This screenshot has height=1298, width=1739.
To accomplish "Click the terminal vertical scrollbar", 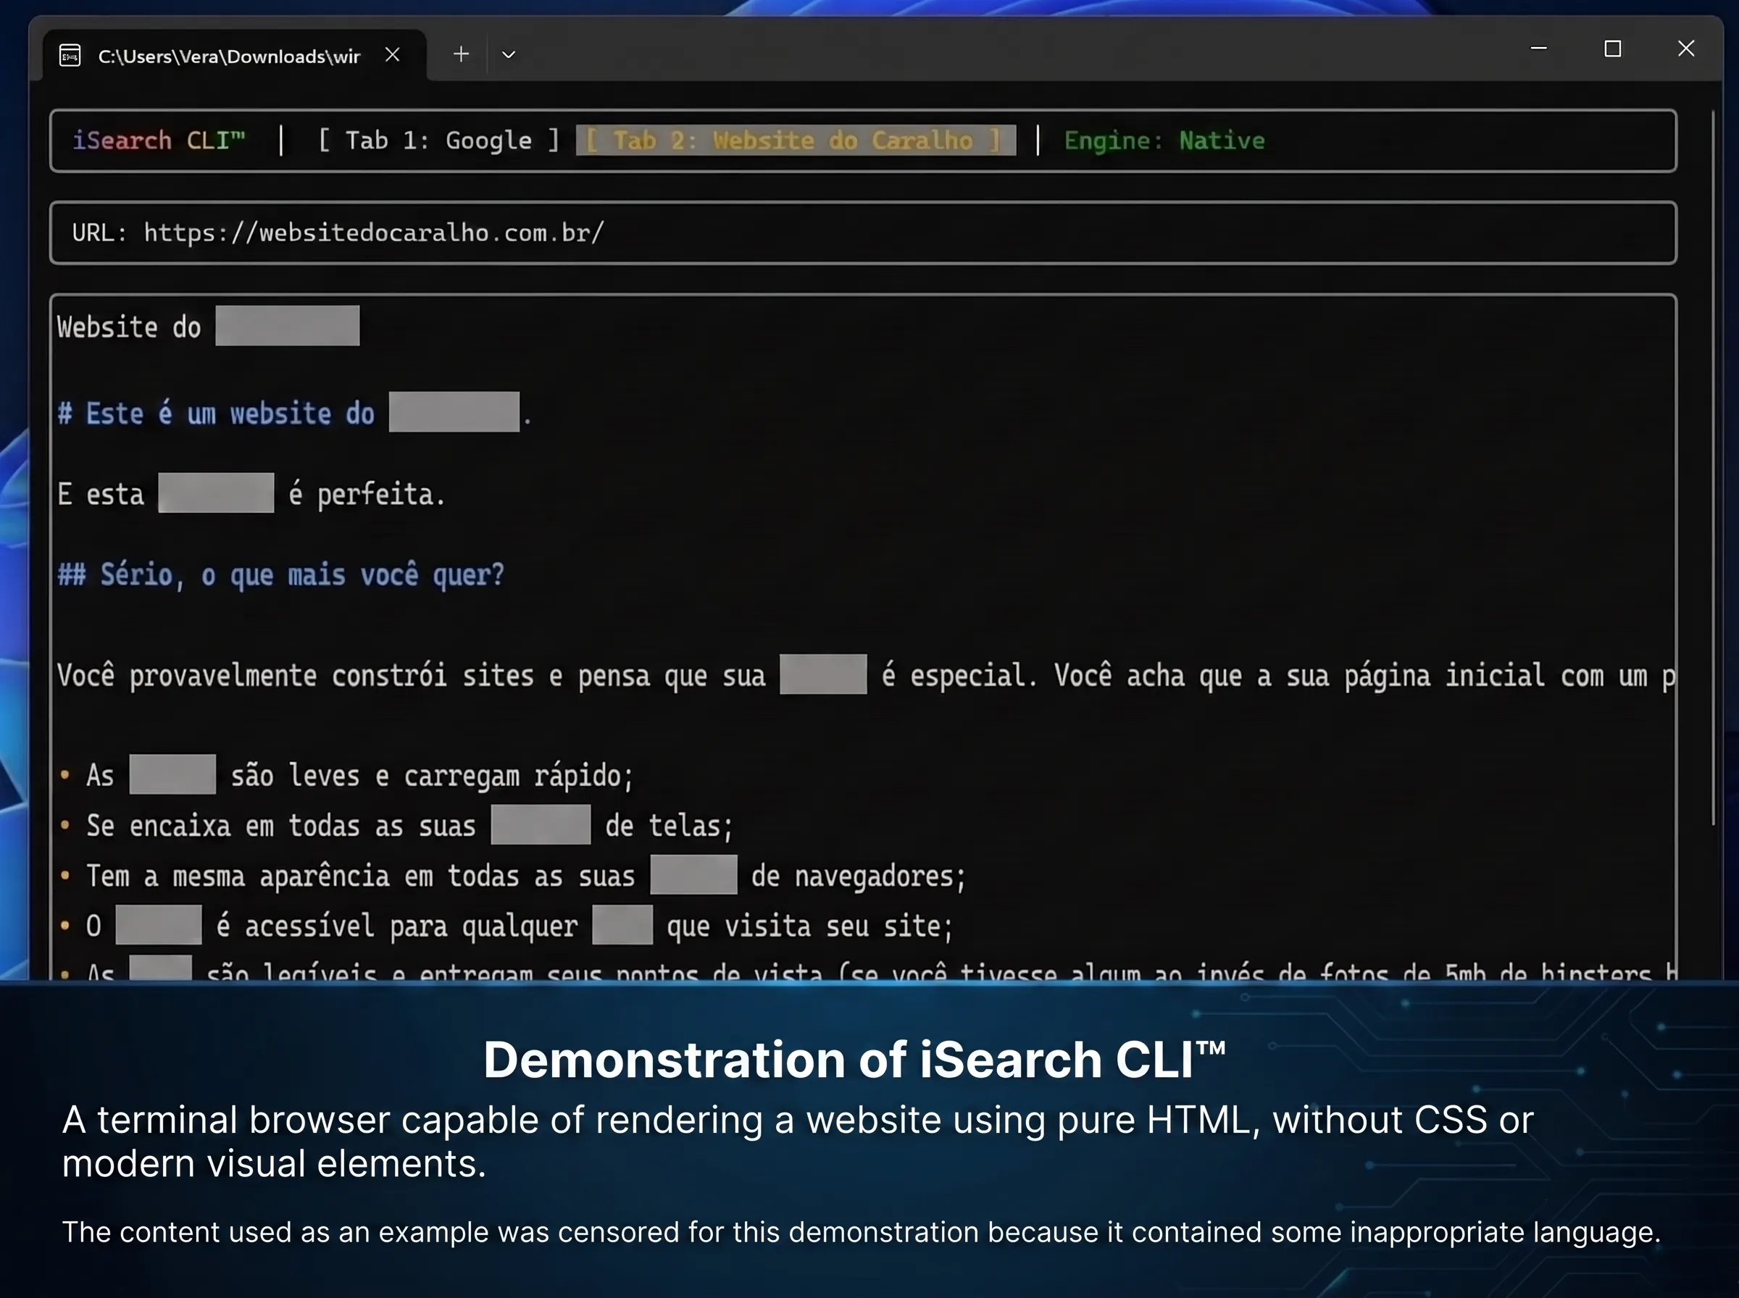I will pos(1713,467).
